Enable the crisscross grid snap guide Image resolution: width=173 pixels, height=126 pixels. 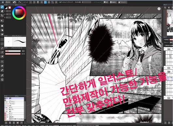point(38,2)
